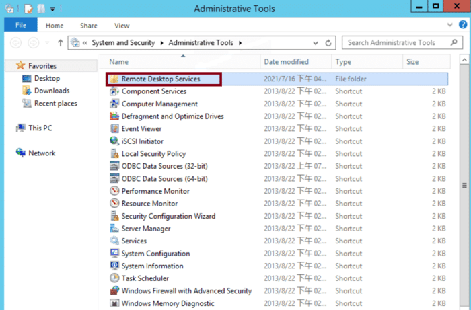
Task: Click the Help question mark icon
Action: (x=463, y=24)
